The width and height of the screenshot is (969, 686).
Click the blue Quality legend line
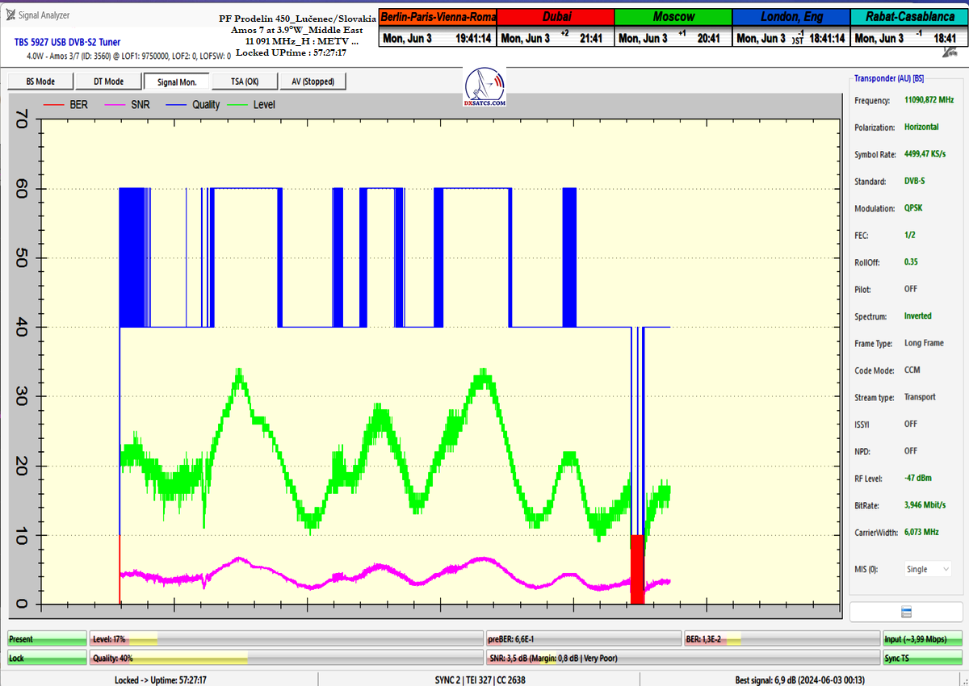tap(174, 105)
